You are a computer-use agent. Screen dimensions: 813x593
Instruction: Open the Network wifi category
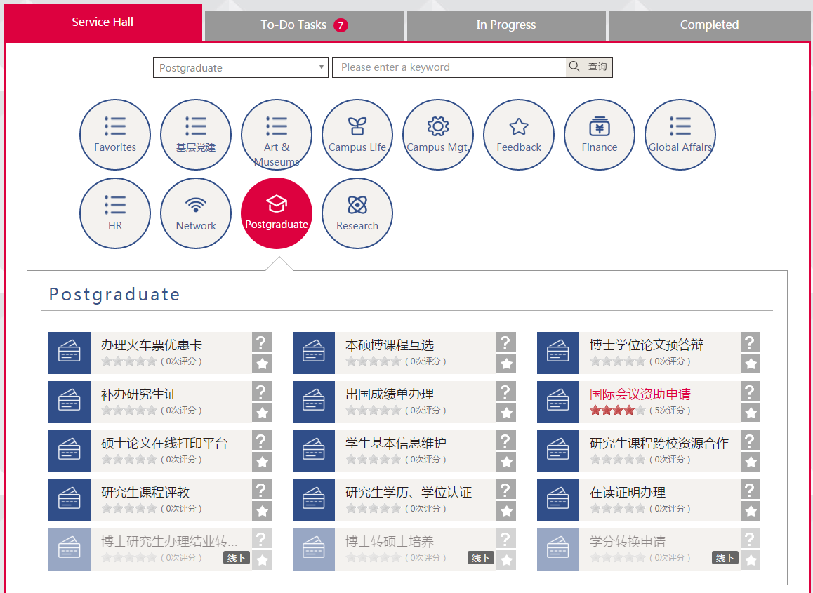(x=196, y=213)
